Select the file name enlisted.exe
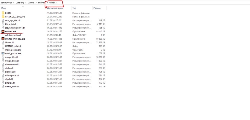 coord(10,31)
